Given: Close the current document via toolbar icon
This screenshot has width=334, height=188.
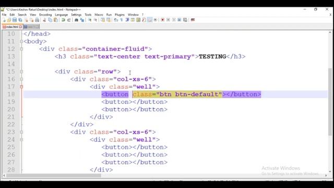Looking at the screenshot, I should click(x=26, y=20).
